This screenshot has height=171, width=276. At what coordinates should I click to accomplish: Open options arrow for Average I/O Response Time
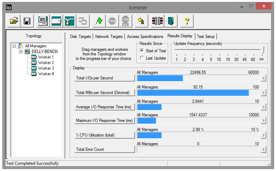263,107
